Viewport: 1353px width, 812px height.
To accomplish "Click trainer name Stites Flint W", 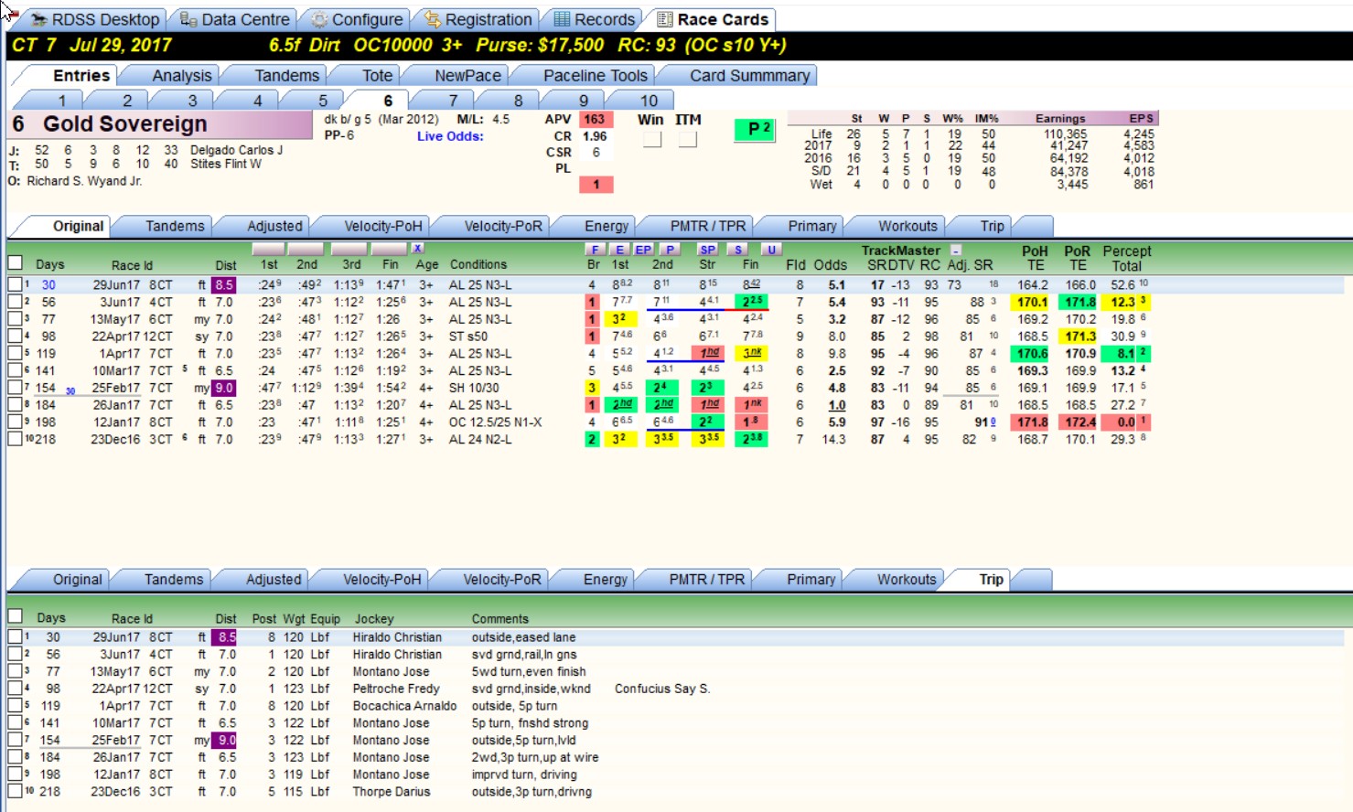I will [x=225, y=164].
